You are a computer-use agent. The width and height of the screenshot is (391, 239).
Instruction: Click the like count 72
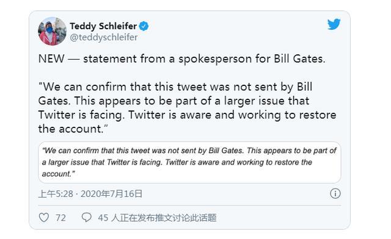click(x=60, y=218)
